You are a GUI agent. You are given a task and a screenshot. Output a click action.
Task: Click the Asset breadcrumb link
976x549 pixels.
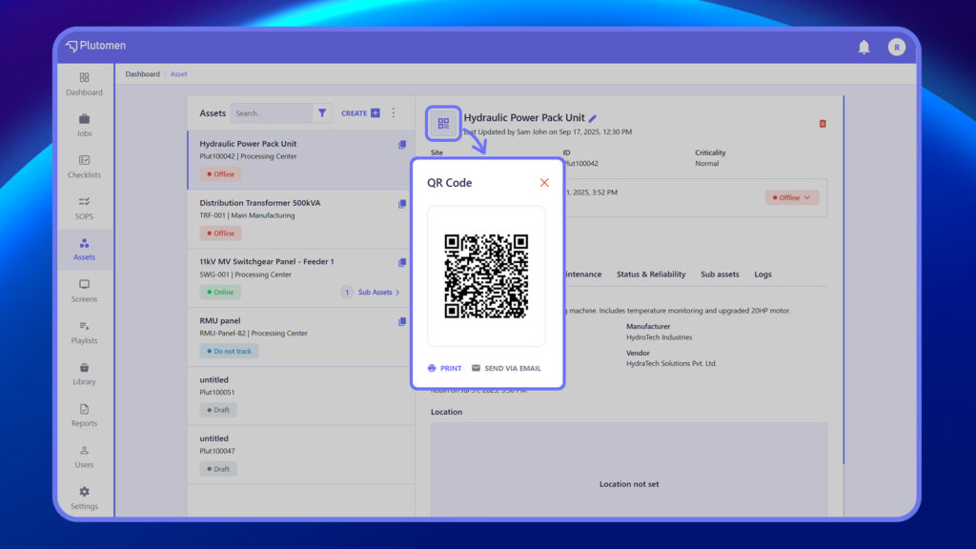tap(178, 74)
